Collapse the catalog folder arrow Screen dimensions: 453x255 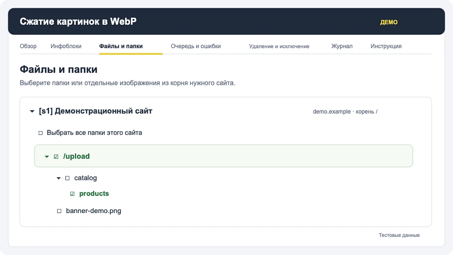click(59, 178)
